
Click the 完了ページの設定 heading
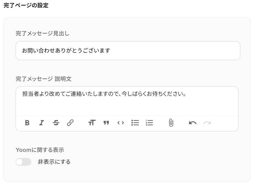26,5
